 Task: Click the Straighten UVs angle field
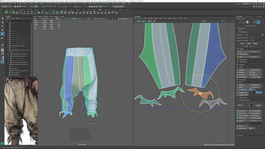(252, 93)
